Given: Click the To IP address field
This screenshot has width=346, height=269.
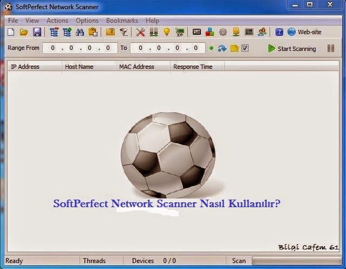Looking at the screenshot, I should [168, 48].
